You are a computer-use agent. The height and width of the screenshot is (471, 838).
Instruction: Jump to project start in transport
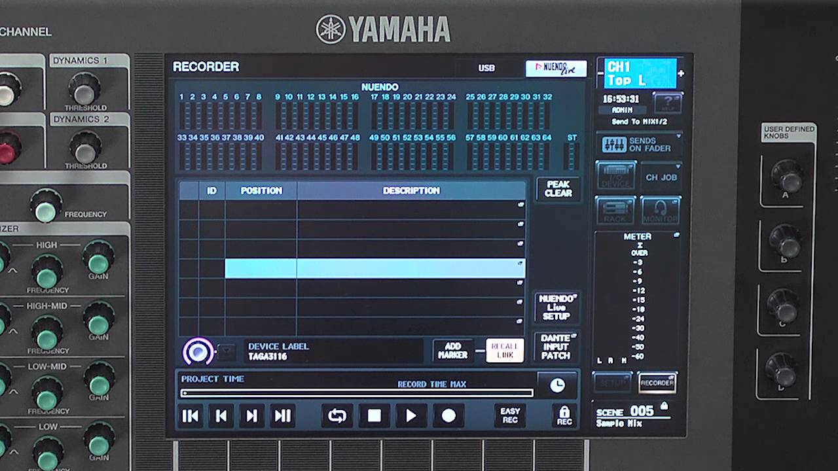(191, 416)
